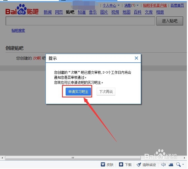The height and width of the screenshot is (169, 188).
Task: Click the 清除痕迹 broom icon
Action: [139, 165]
